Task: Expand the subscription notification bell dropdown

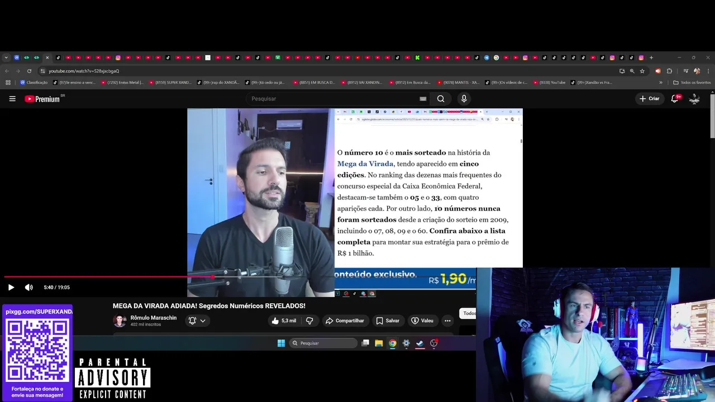Action: click(197, 320)
